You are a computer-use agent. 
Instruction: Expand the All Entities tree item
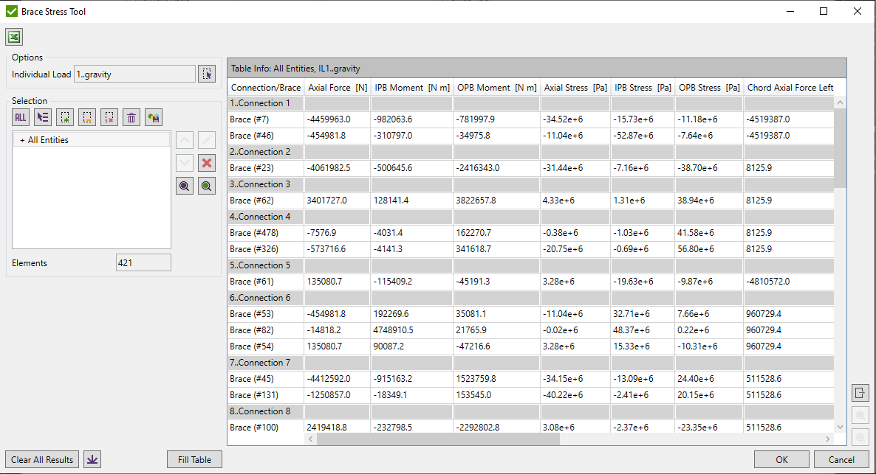click(23, 139)
